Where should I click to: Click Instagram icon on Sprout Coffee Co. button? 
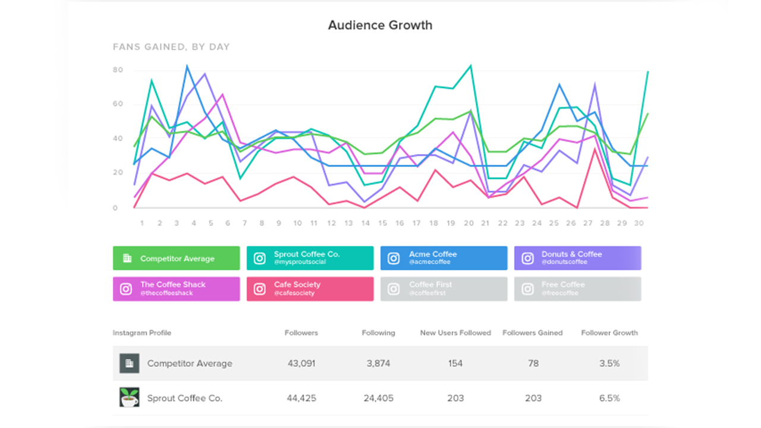coord(260,258)
